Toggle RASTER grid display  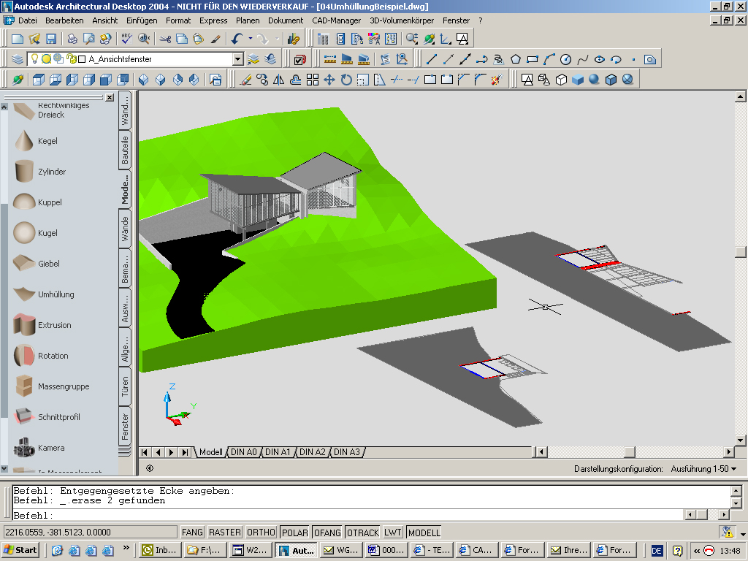click(225, 532)
